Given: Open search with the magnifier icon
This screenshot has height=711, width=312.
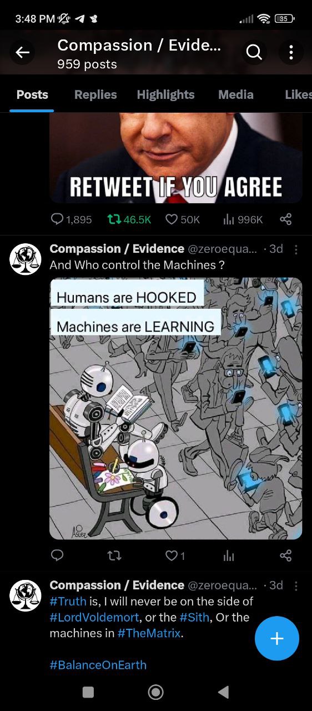Looking at the screenshot, I should coord(254,53).
